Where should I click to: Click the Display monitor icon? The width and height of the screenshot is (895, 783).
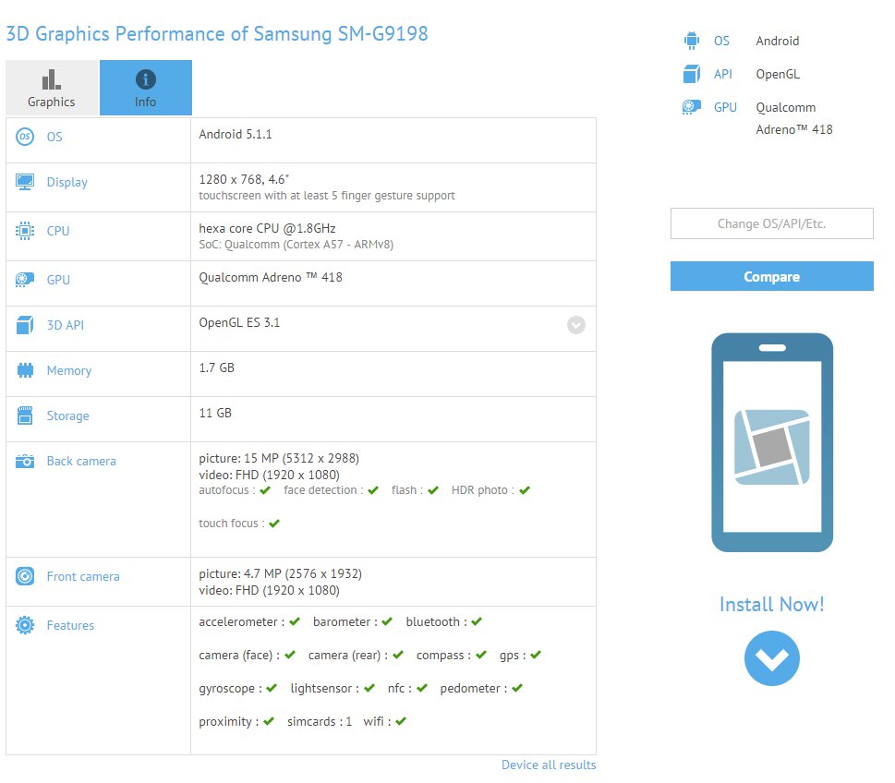click(x=25, y=182)
